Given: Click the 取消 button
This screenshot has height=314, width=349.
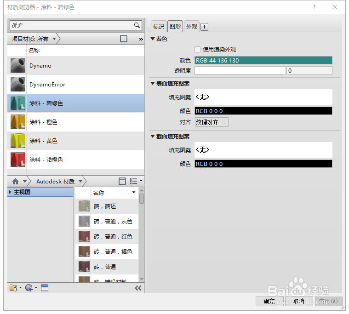Looking at the screenshot, I should [299, 301].
